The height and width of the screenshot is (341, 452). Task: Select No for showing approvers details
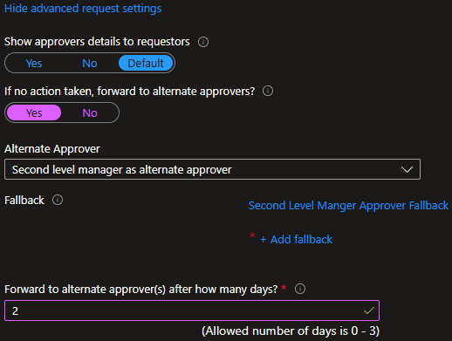(x=90, y=63)
